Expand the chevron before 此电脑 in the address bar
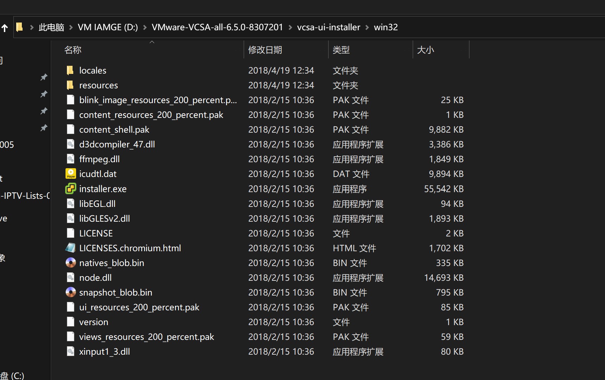Viewport: 605px width, 380px height. pos(32,27)
